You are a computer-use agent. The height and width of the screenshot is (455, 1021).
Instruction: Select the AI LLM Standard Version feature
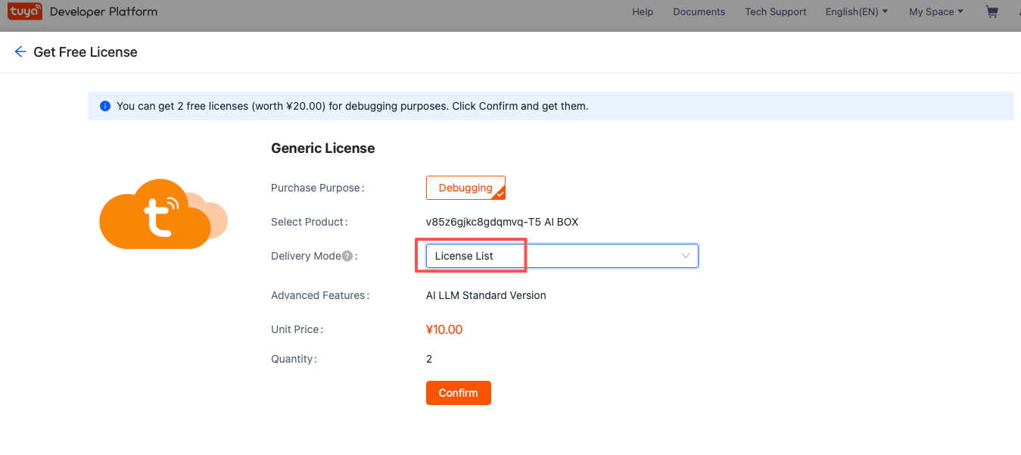(485, 295)
